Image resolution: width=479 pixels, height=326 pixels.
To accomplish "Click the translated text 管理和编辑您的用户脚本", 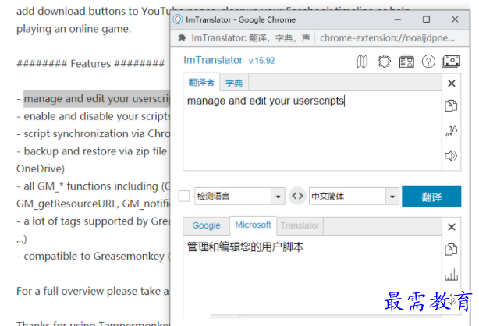I will point(246,247).
